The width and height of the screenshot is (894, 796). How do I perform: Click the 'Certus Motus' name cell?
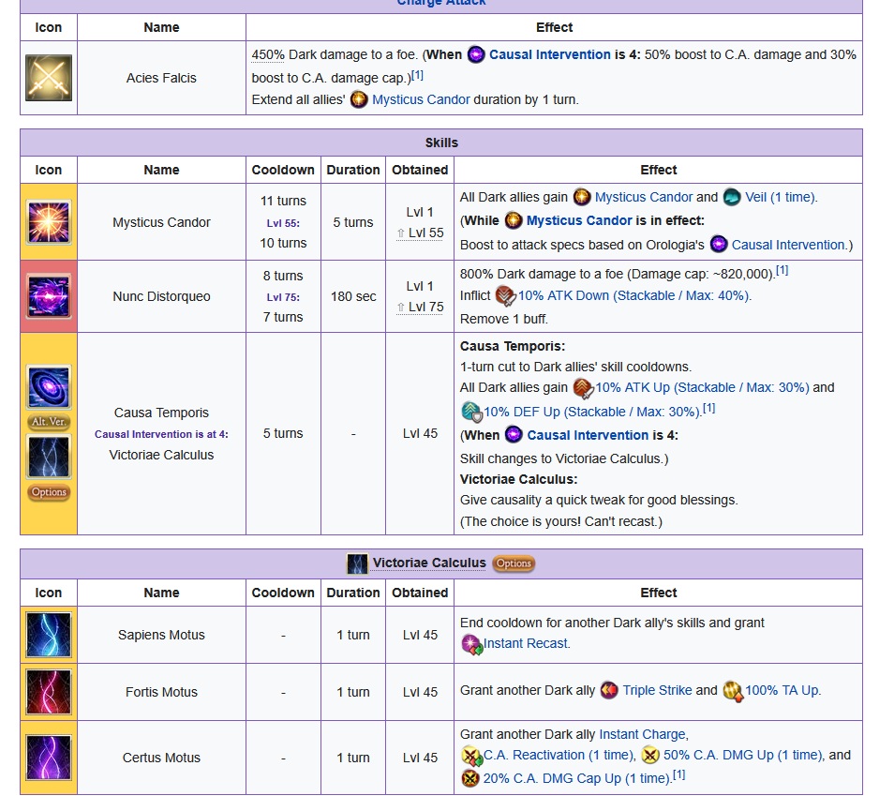(161, 758)
